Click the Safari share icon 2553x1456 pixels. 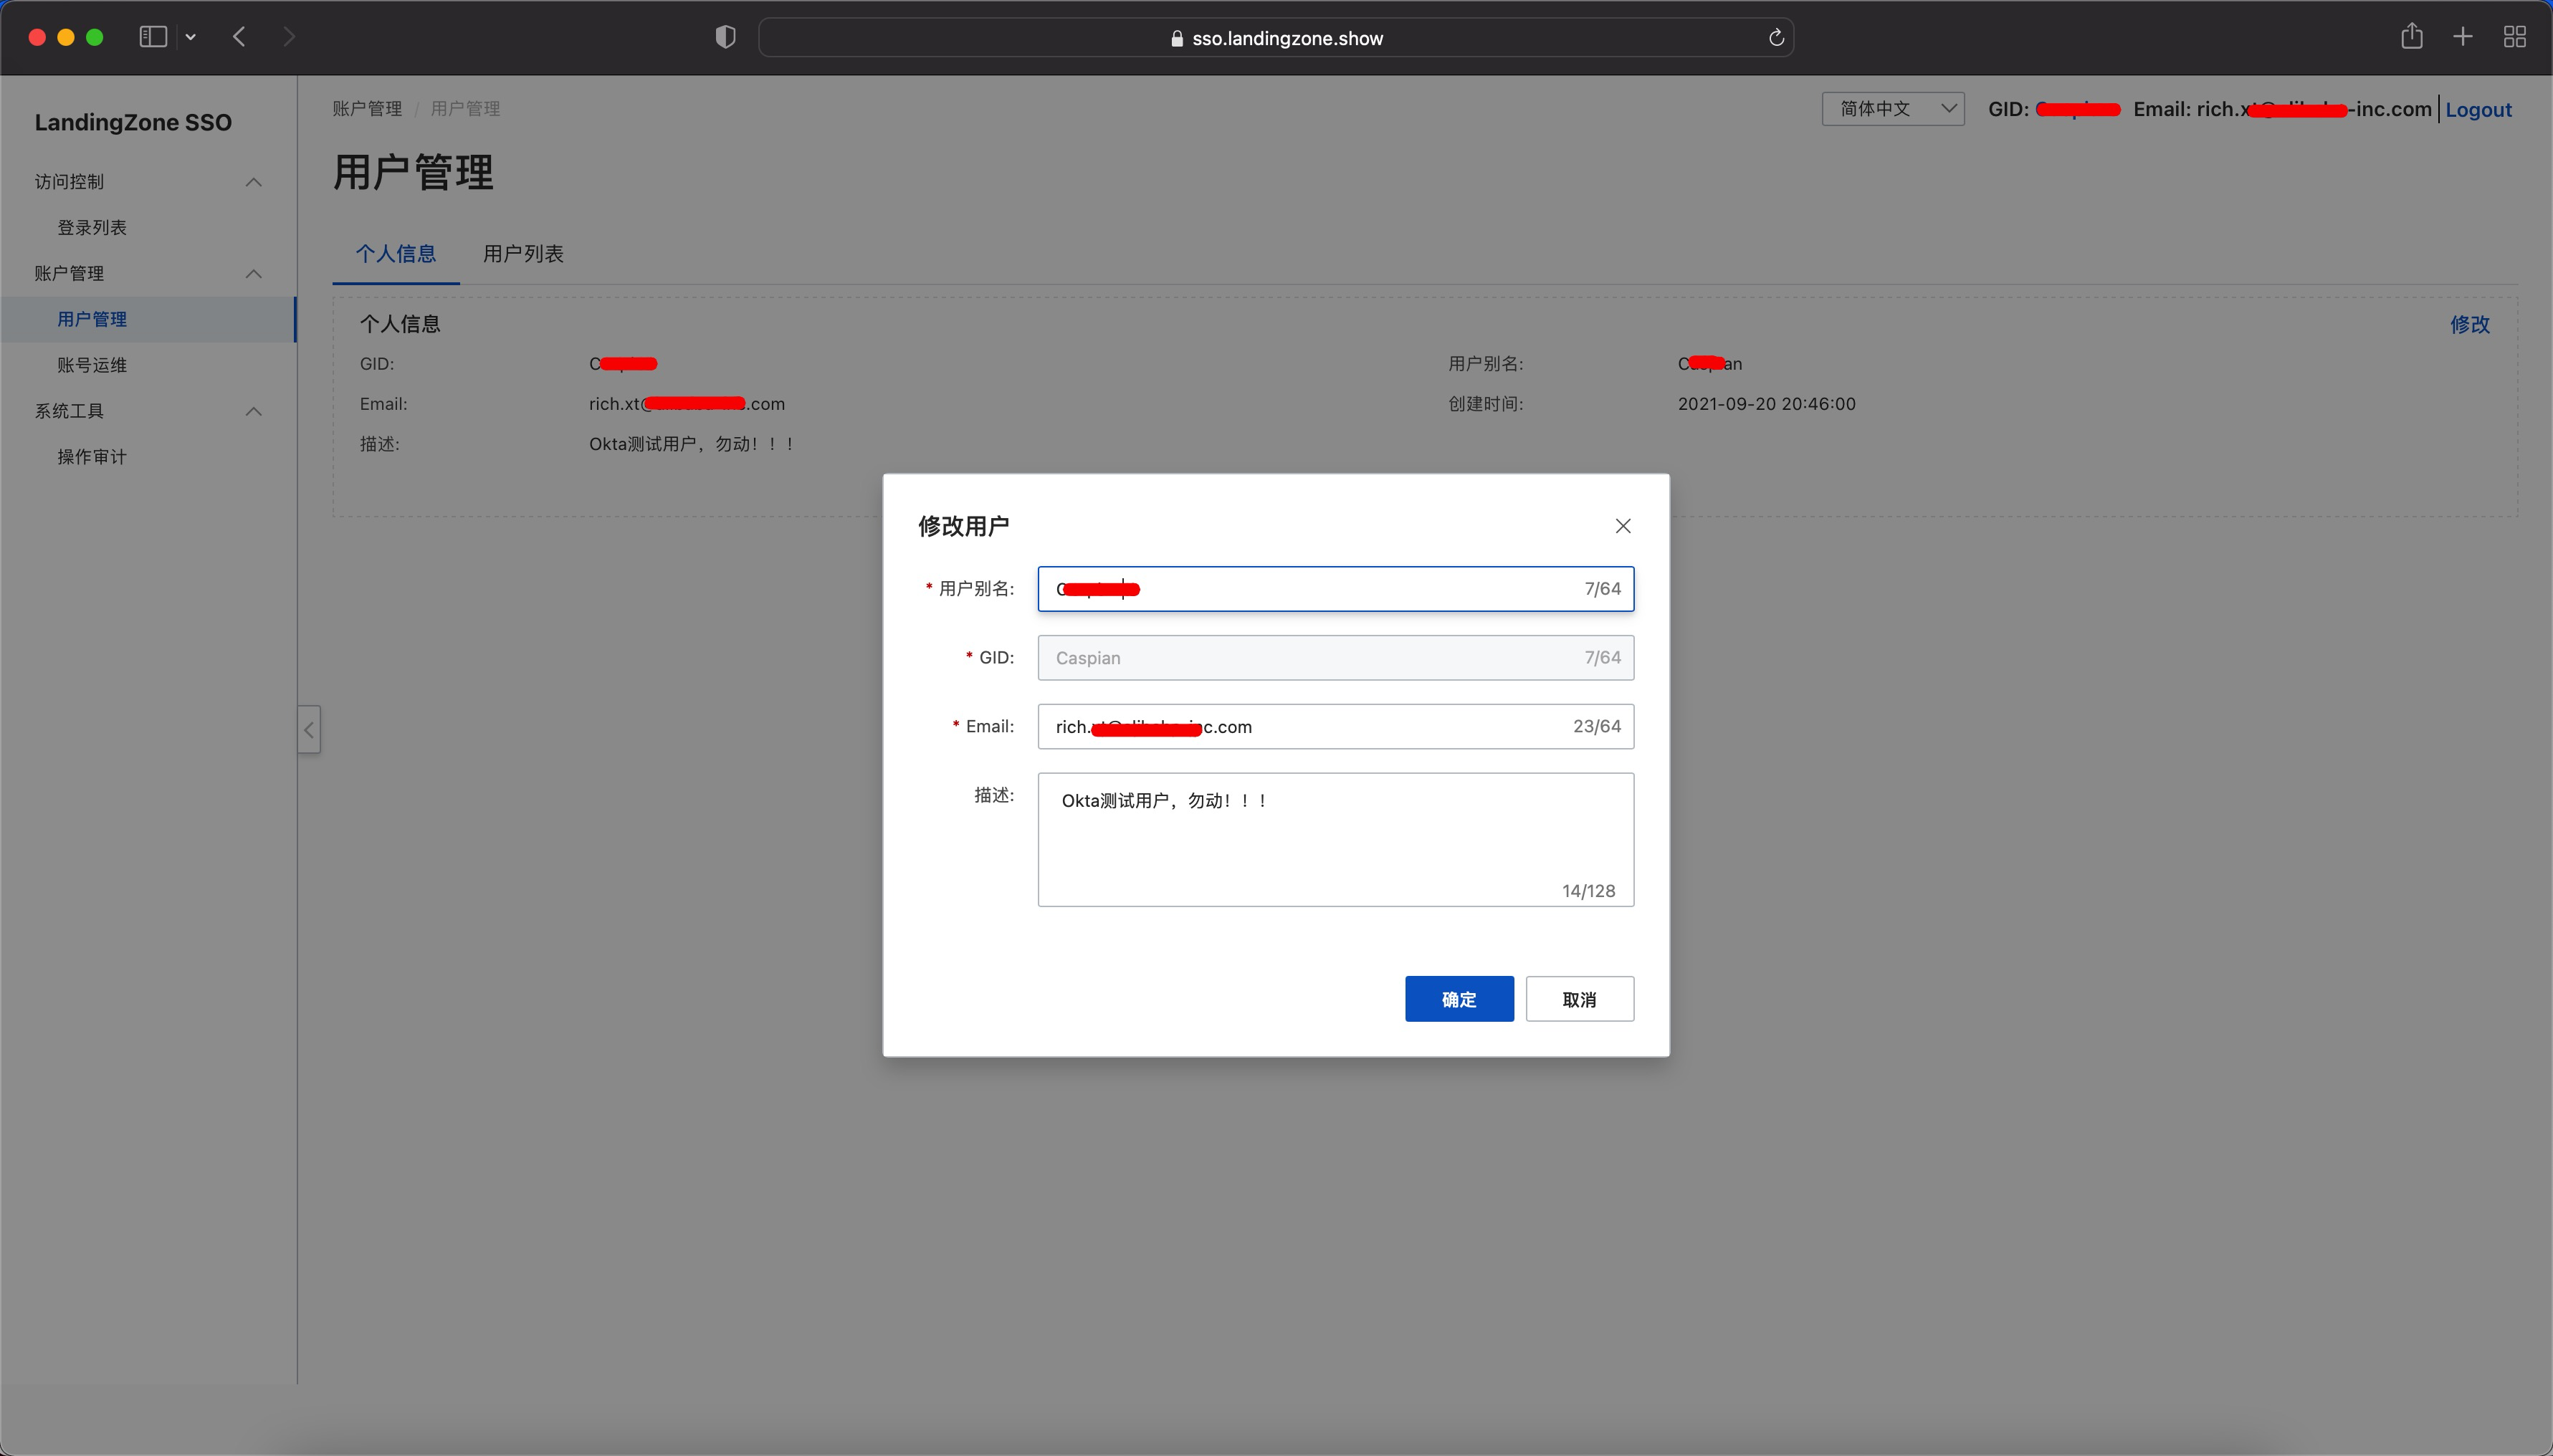click(x=2411, y=37)
